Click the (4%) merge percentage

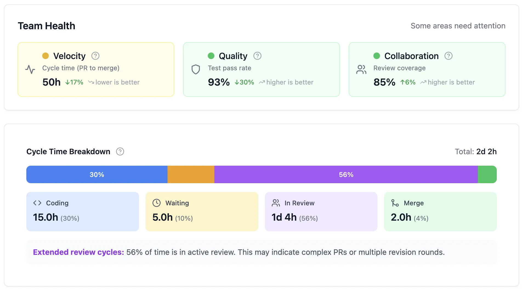pyautogui.click(x=421, y=218)
